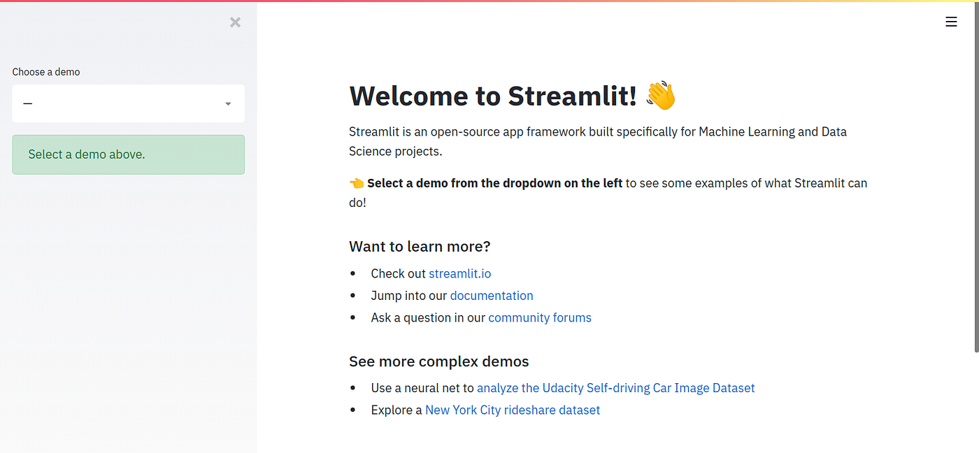Click the Want to learn more heading
Image resolution: width=979 pixels, height=453 pixels.
click(420, 246)
